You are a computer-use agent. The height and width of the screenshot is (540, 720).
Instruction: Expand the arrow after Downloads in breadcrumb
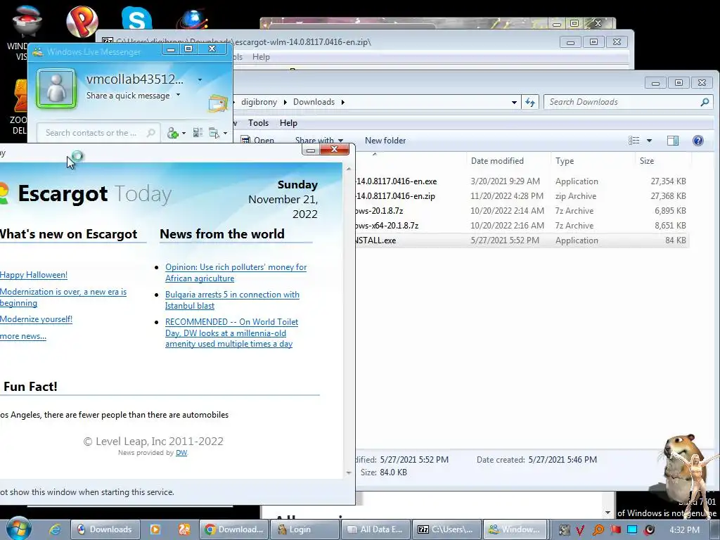point(342,102)
